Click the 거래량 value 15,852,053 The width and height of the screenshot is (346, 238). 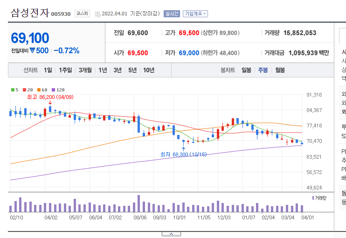coord(300,33)
